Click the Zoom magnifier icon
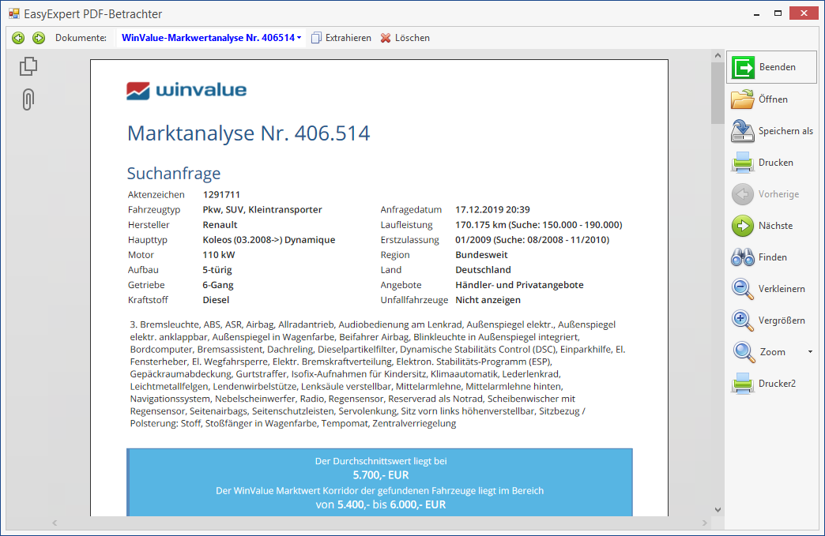The height and width of the screenshot is (536, 825). (744, 352)
